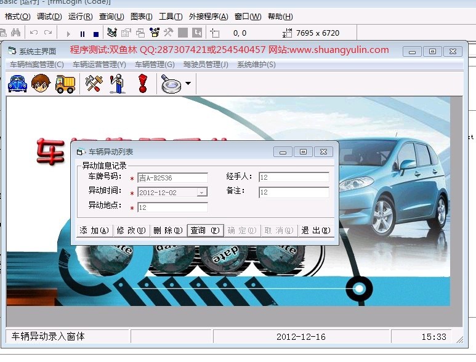Click the partially hidden icon left of binoculars

click(3, 33)
